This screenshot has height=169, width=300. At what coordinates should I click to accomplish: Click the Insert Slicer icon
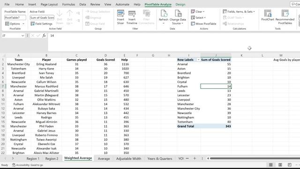120,14
